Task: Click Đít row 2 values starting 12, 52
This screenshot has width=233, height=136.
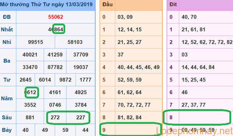Action: pos(207,42)
